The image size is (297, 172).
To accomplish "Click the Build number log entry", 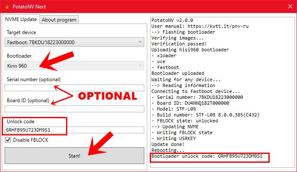I will click(205, 115).
